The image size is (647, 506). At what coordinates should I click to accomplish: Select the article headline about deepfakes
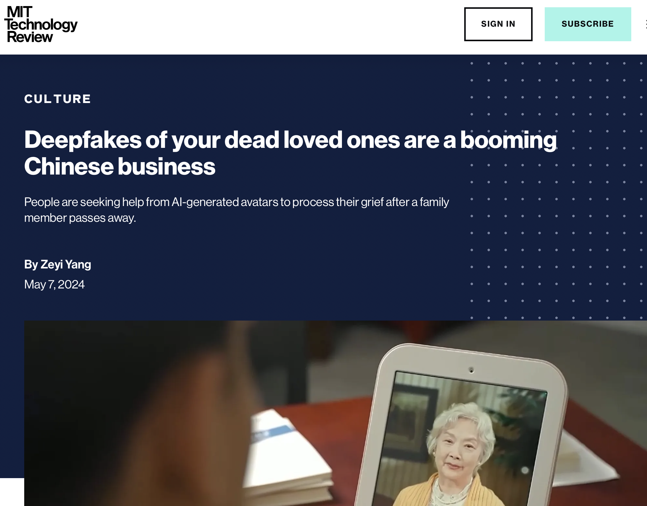[290, 153]
